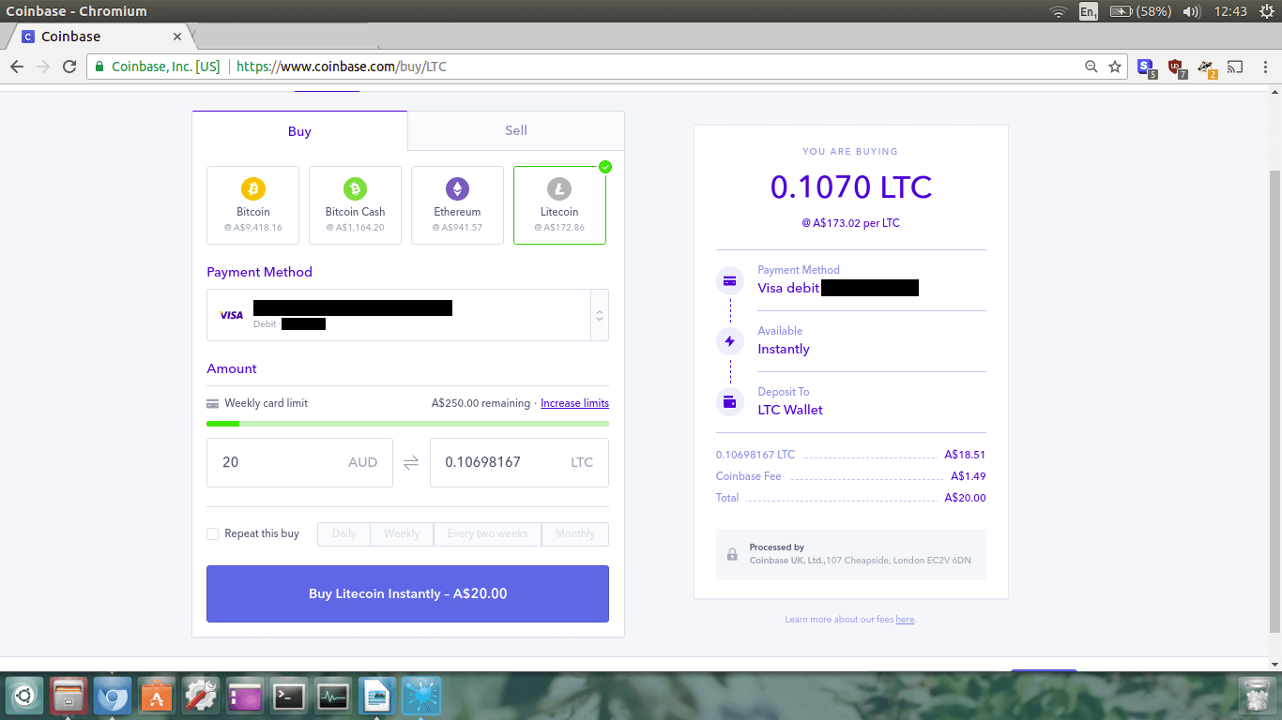Select the Coinbase browser tab

[99, 37]
